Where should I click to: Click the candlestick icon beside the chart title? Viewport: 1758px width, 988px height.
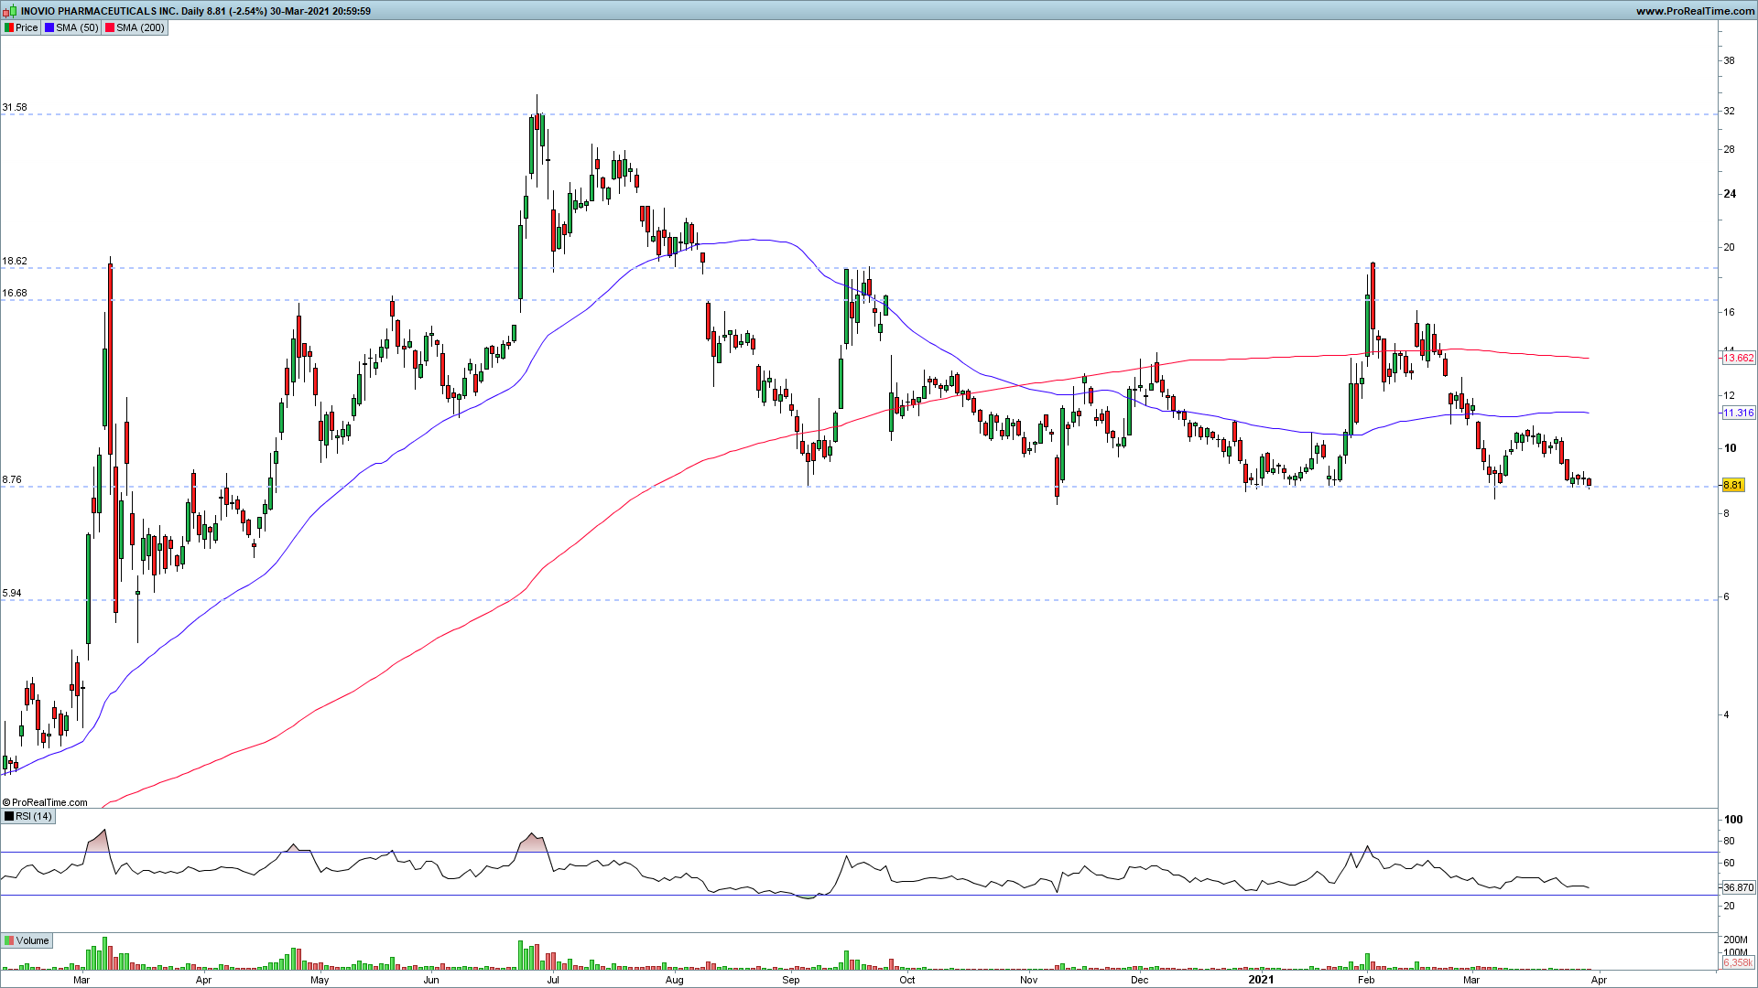(x=10, y=11)
